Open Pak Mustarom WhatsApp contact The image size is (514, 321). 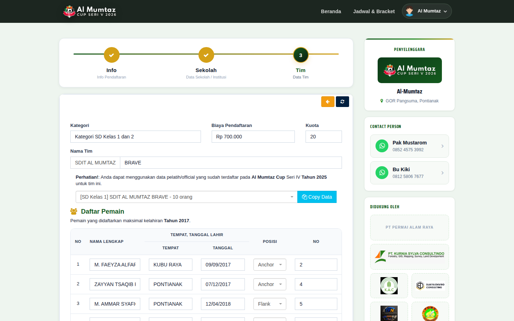point(409,146)
